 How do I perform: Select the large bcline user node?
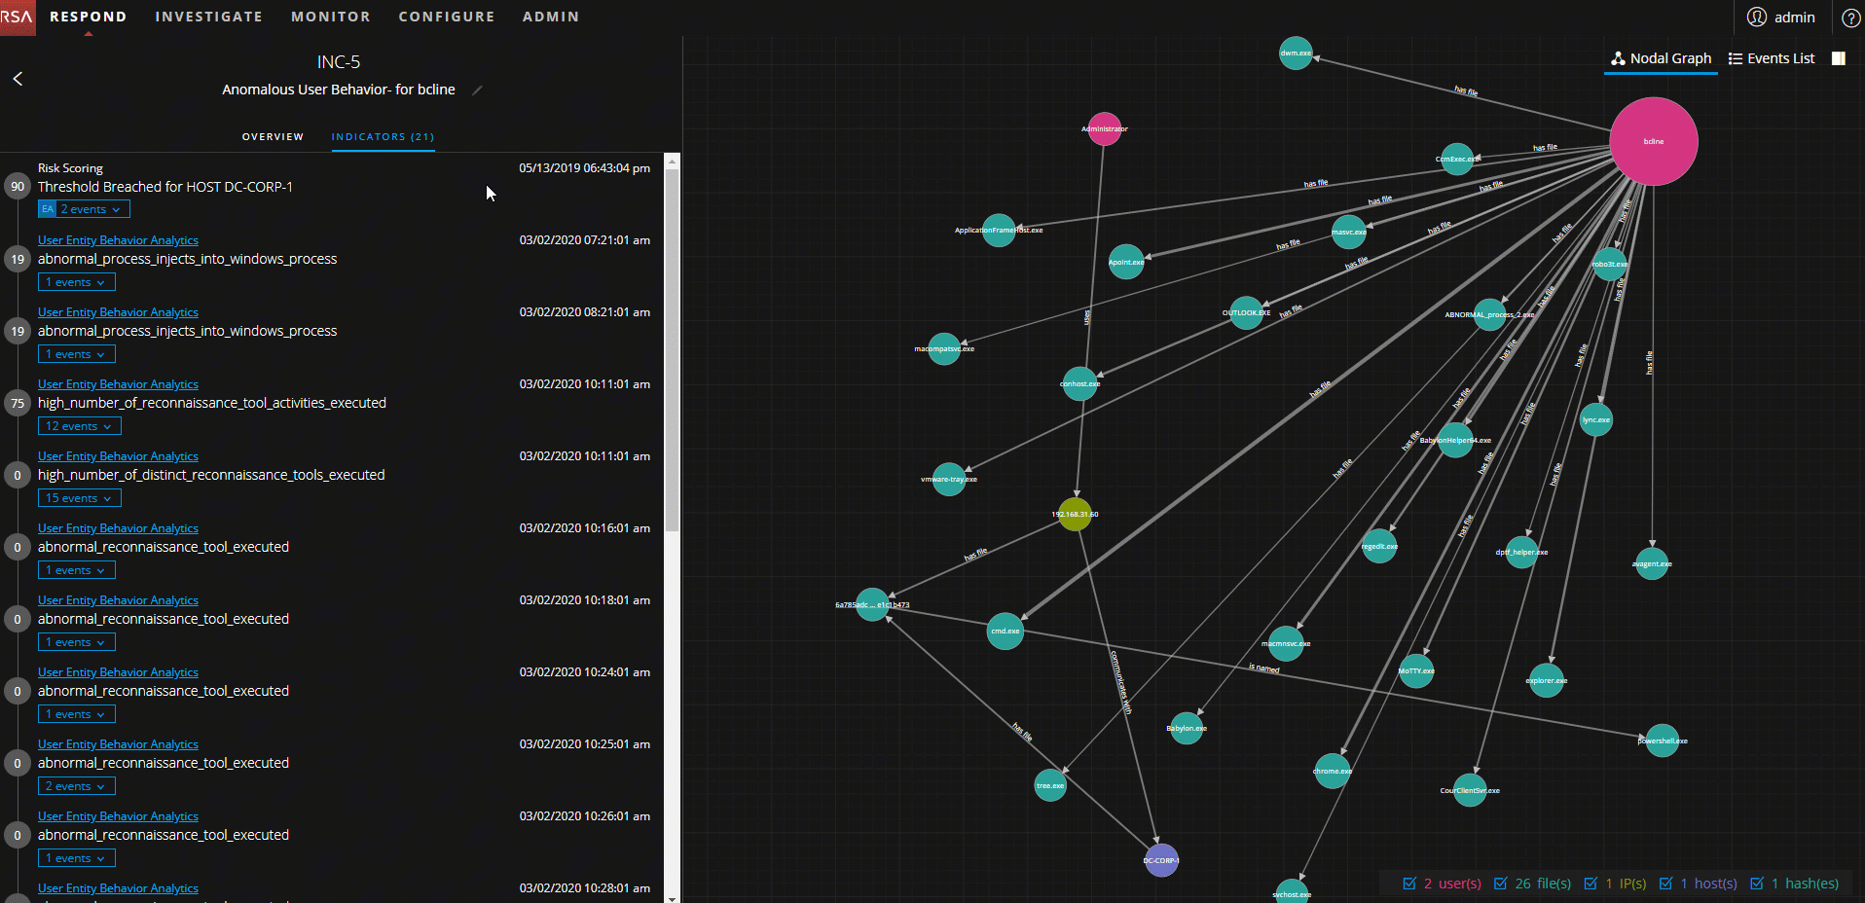1654,141
